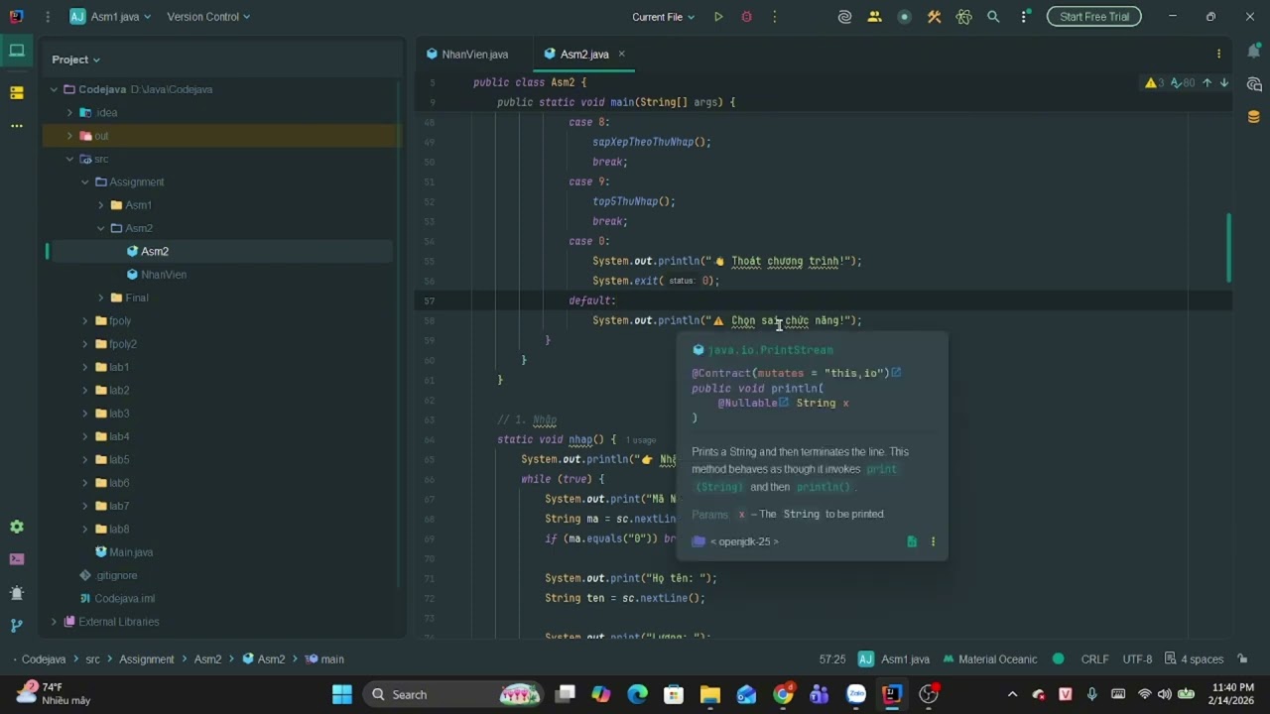Open the build tools hammer icon

(934, 17)
